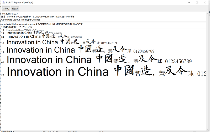Click the version line 'Version 1.000;October 15, 2024'
Viewport: 210px width, 132px height.
pyautogui.click(x=38, y=17)
